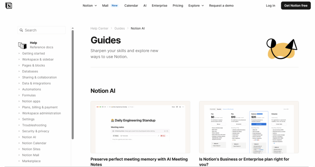Open the Daily Engineering Standup thumbnail
The image size is (315, 167).
pyautogui.click(x=140, y=127)
